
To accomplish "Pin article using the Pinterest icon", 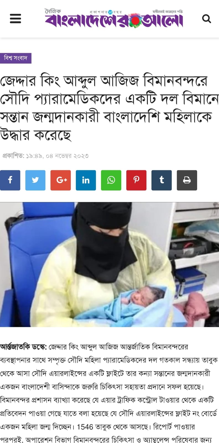I will (136, 180).
